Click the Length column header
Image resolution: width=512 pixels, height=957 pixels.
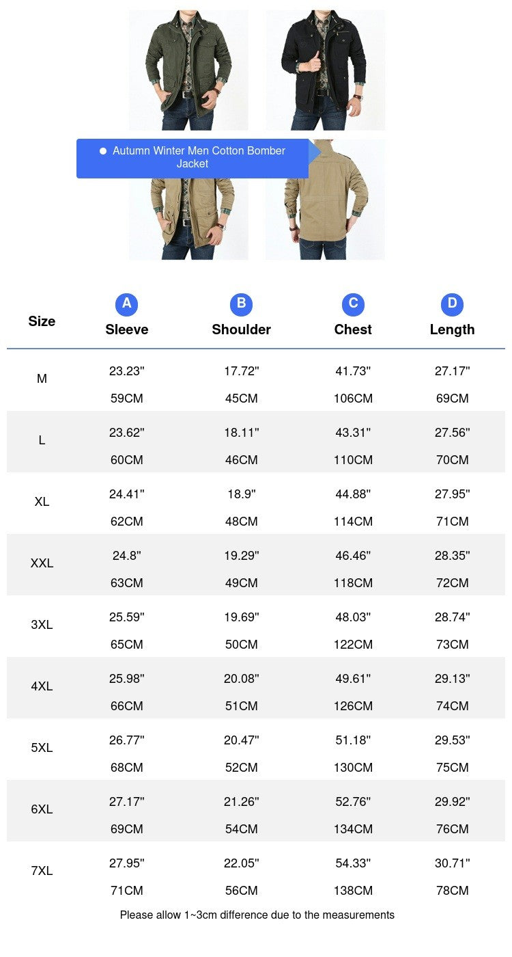452,329
